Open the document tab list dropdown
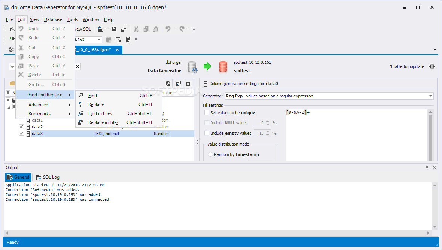This screenshot has height=250, width=442. [x=435, y=50]
